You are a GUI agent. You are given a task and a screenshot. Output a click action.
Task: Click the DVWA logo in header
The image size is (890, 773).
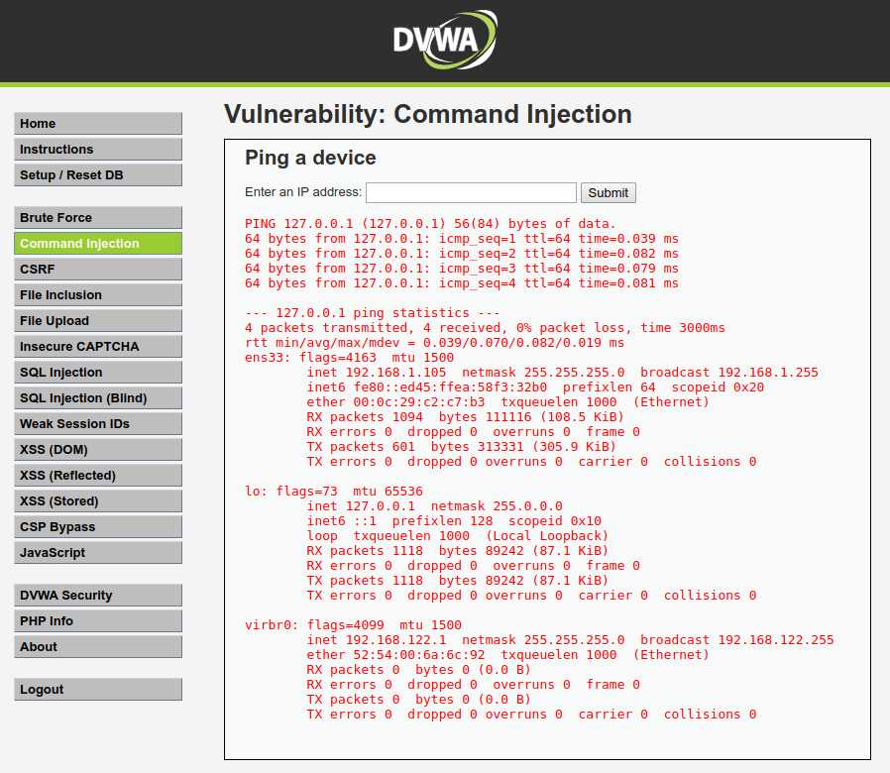[x=445, y=40]
